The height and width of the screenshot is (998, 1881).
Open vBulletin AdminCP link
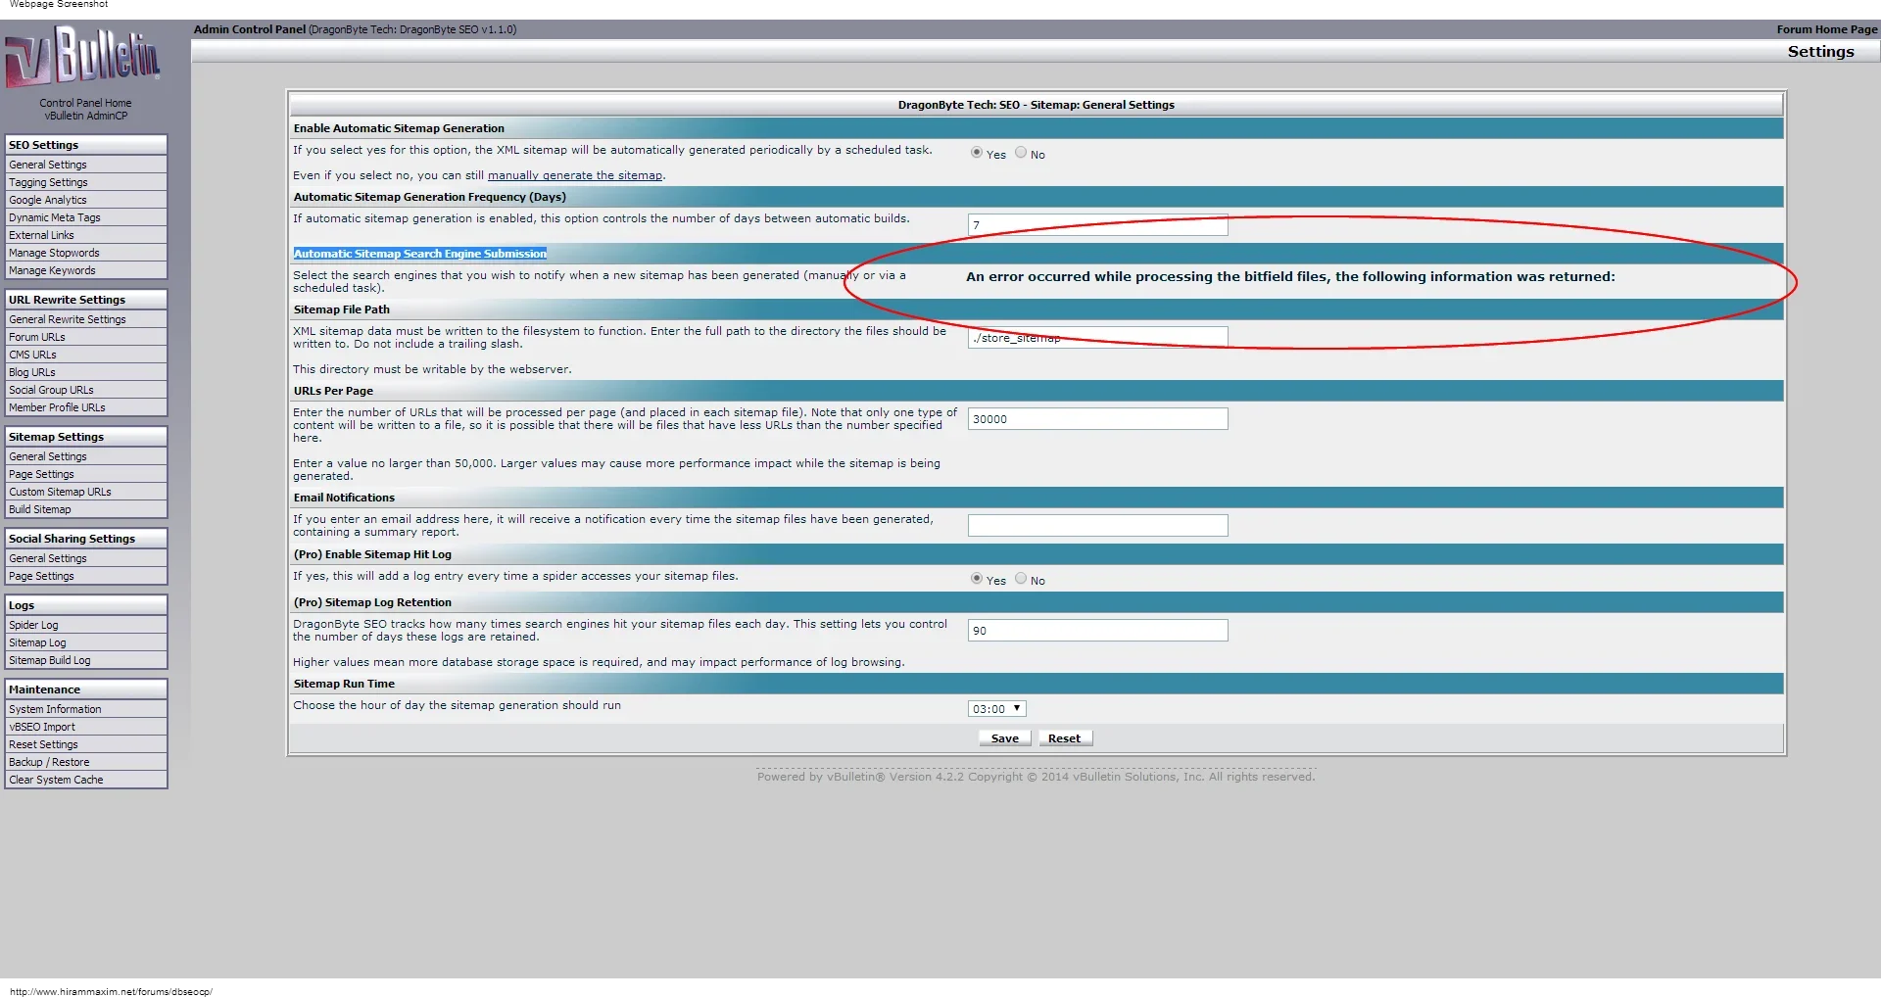[x=86, y=116]
